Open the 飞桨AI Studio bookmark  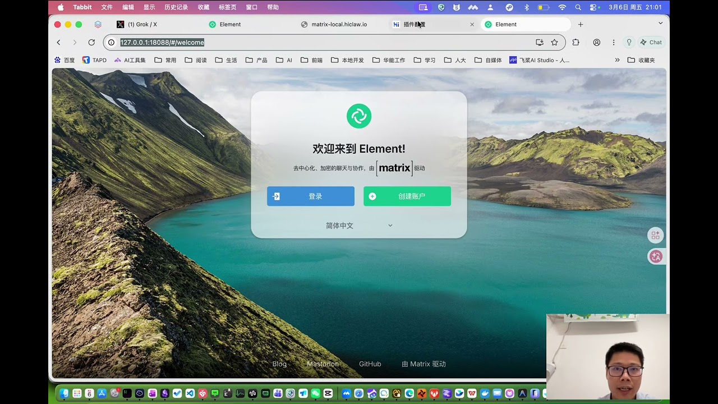pos(539,60)
